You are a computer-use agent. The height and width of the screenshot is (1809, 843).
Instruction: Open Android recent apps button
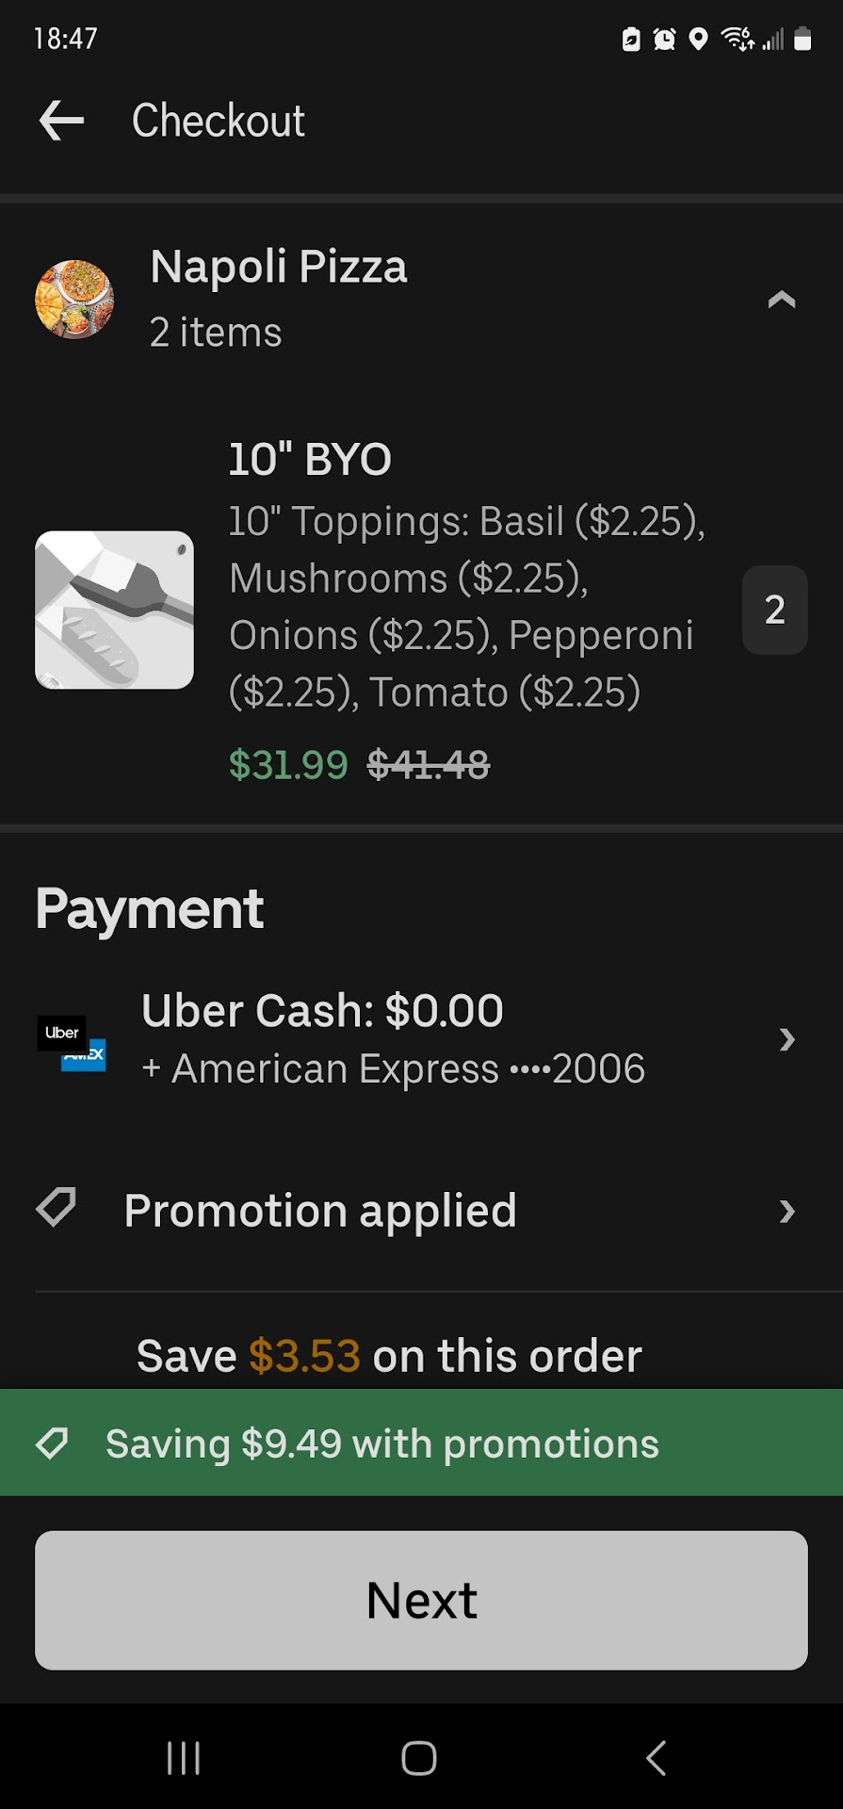184,1758
